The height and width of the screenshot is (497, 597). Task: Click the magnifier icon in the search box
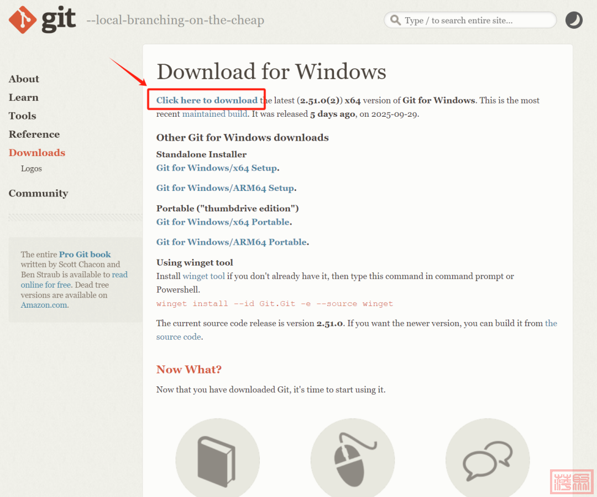click(x=395, y=20)
